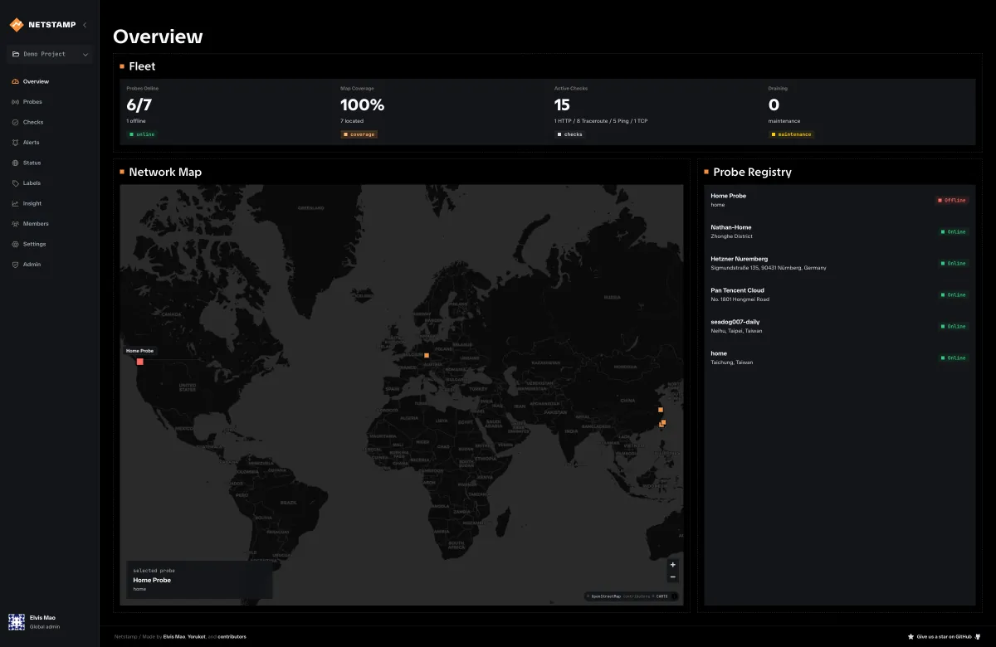
Task: Click the 1 HTTP / 8 Traceroute breakdown text
Action: tap(601, 121)
